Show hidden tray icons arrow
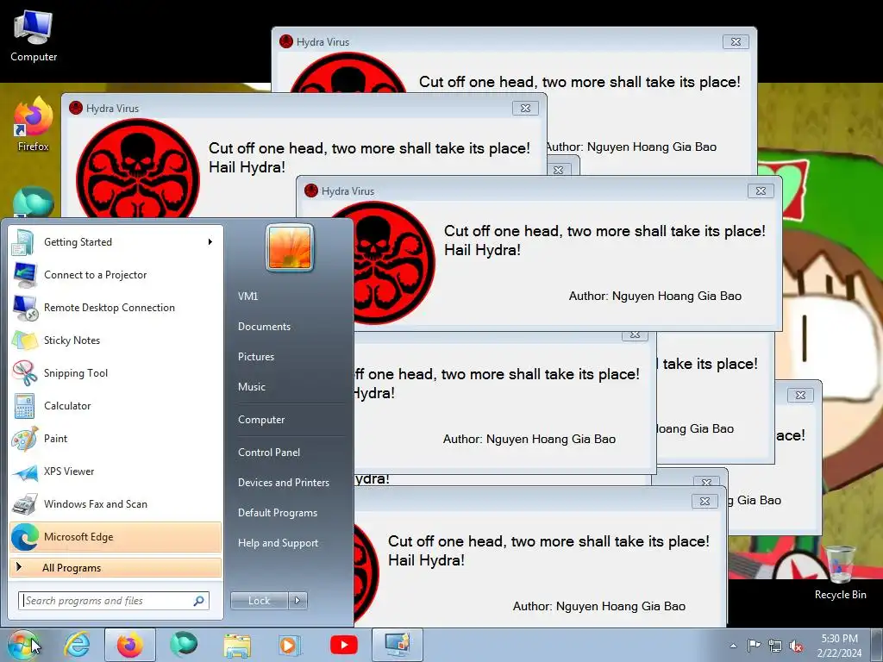This screenshot has width=883, height=662. 733,646
